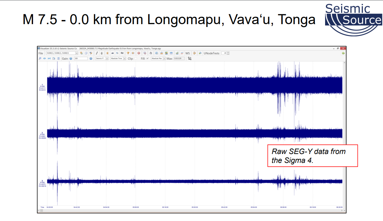Screen dimensions: 383x221
Task: Click the blue-green icon before UNodeTests
Action: [x=200, y=53]
